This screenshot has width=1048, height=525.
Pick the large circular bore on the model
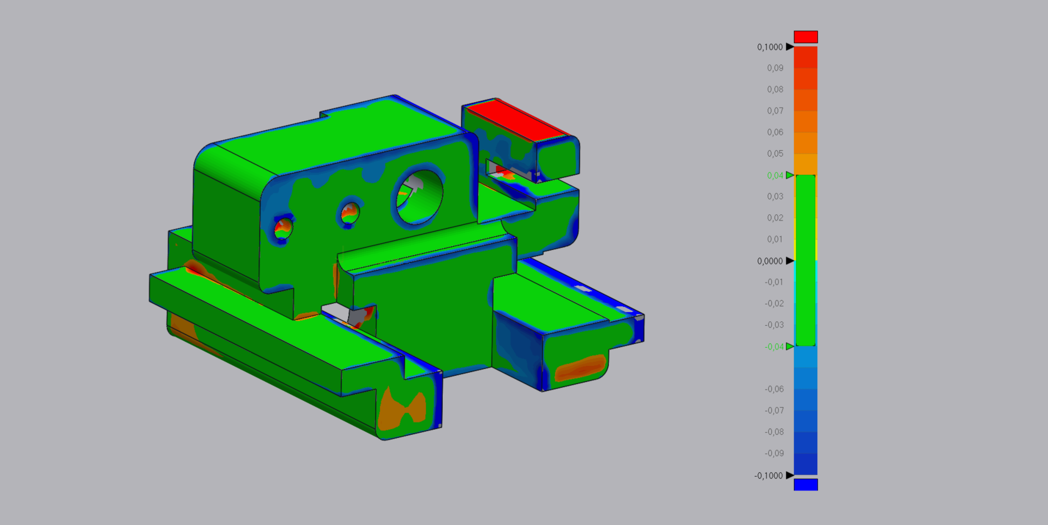(418, 197)
